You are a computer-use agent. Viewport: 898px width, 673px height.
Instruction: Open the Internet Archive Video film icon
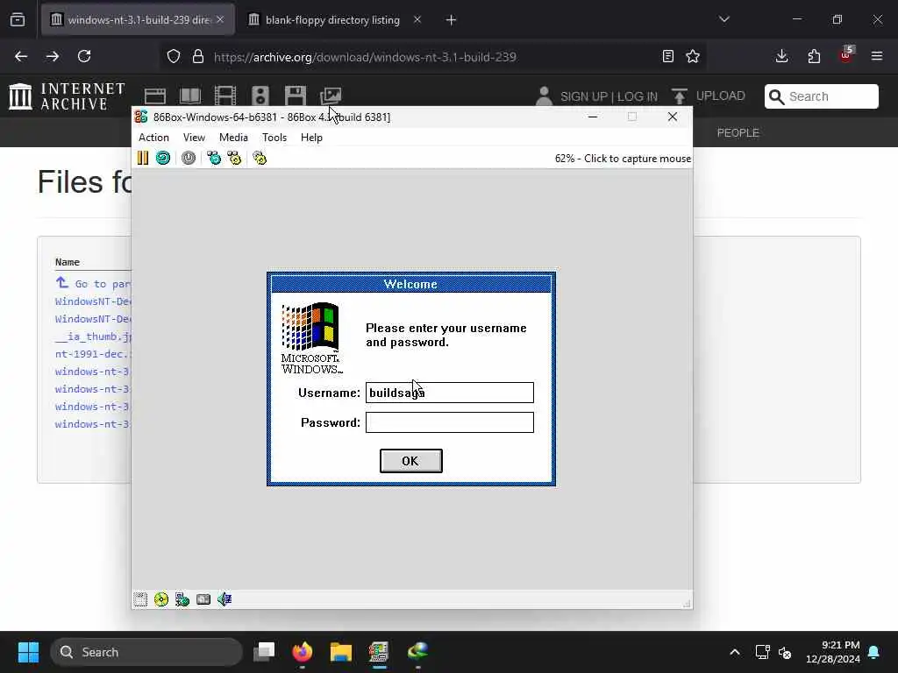pos(225,96)
